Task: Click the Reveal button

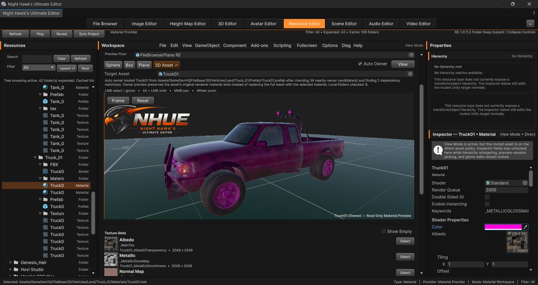Action: 62,34
